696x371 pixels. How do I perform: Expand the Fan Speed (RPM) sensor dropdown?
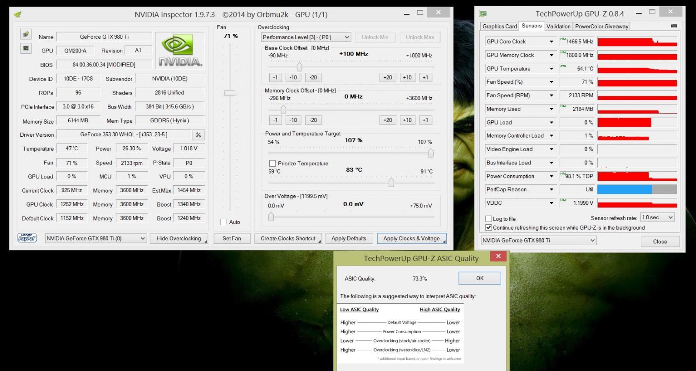point(551,95)
